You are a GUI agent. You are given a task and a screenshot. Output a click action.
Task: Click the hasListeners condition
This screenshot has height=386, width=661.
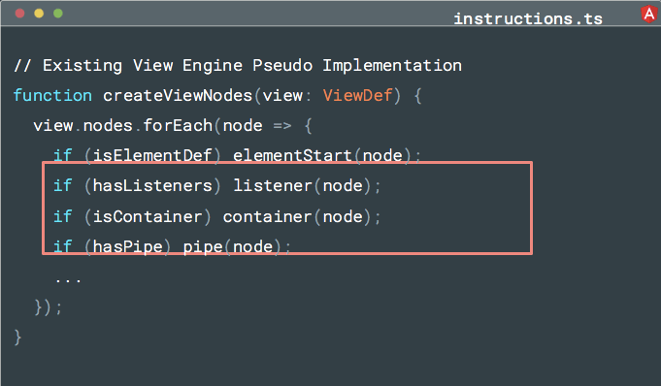[152, 186]
